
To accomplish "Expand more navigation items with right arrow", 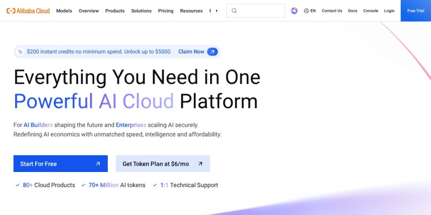I will [x=217, y=11].
